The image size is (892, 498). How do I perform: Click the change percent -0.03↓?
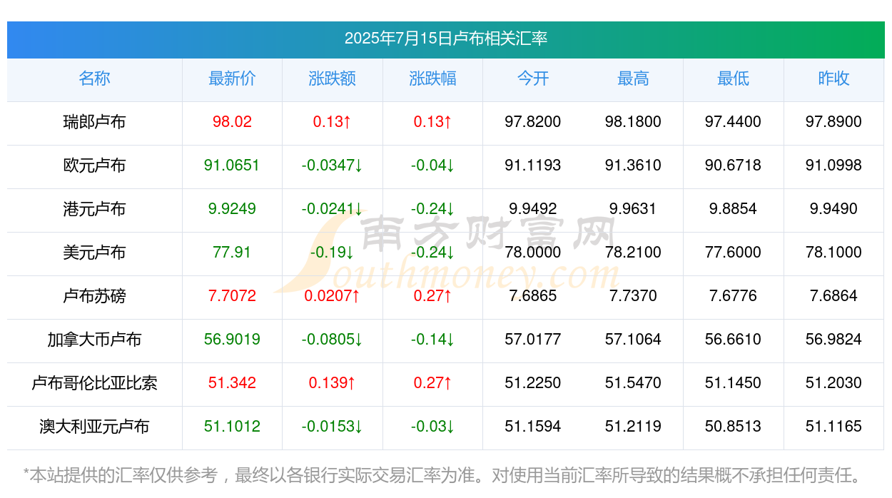[x=432, y=427]
